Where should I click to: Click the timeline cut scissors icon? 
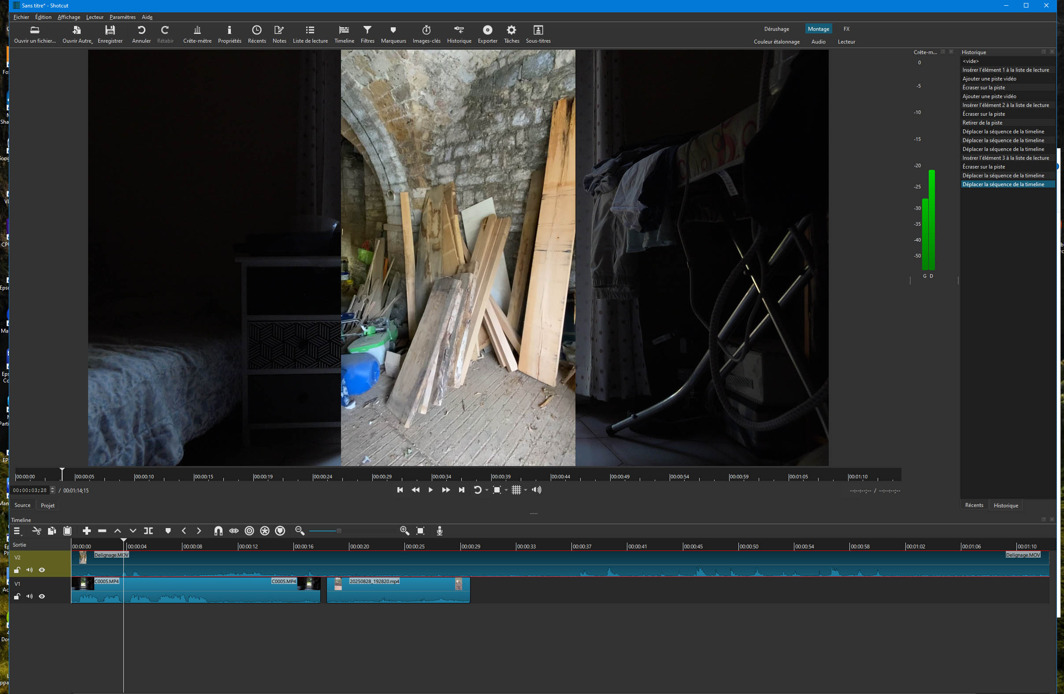[37, 531]
